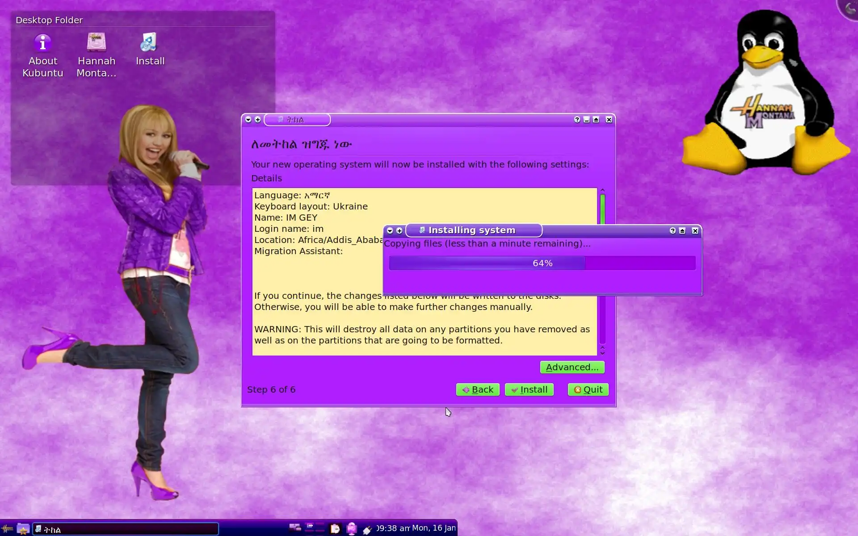Launch the Install desktop icon
858x536 pixels.
(x=150, y=43)
